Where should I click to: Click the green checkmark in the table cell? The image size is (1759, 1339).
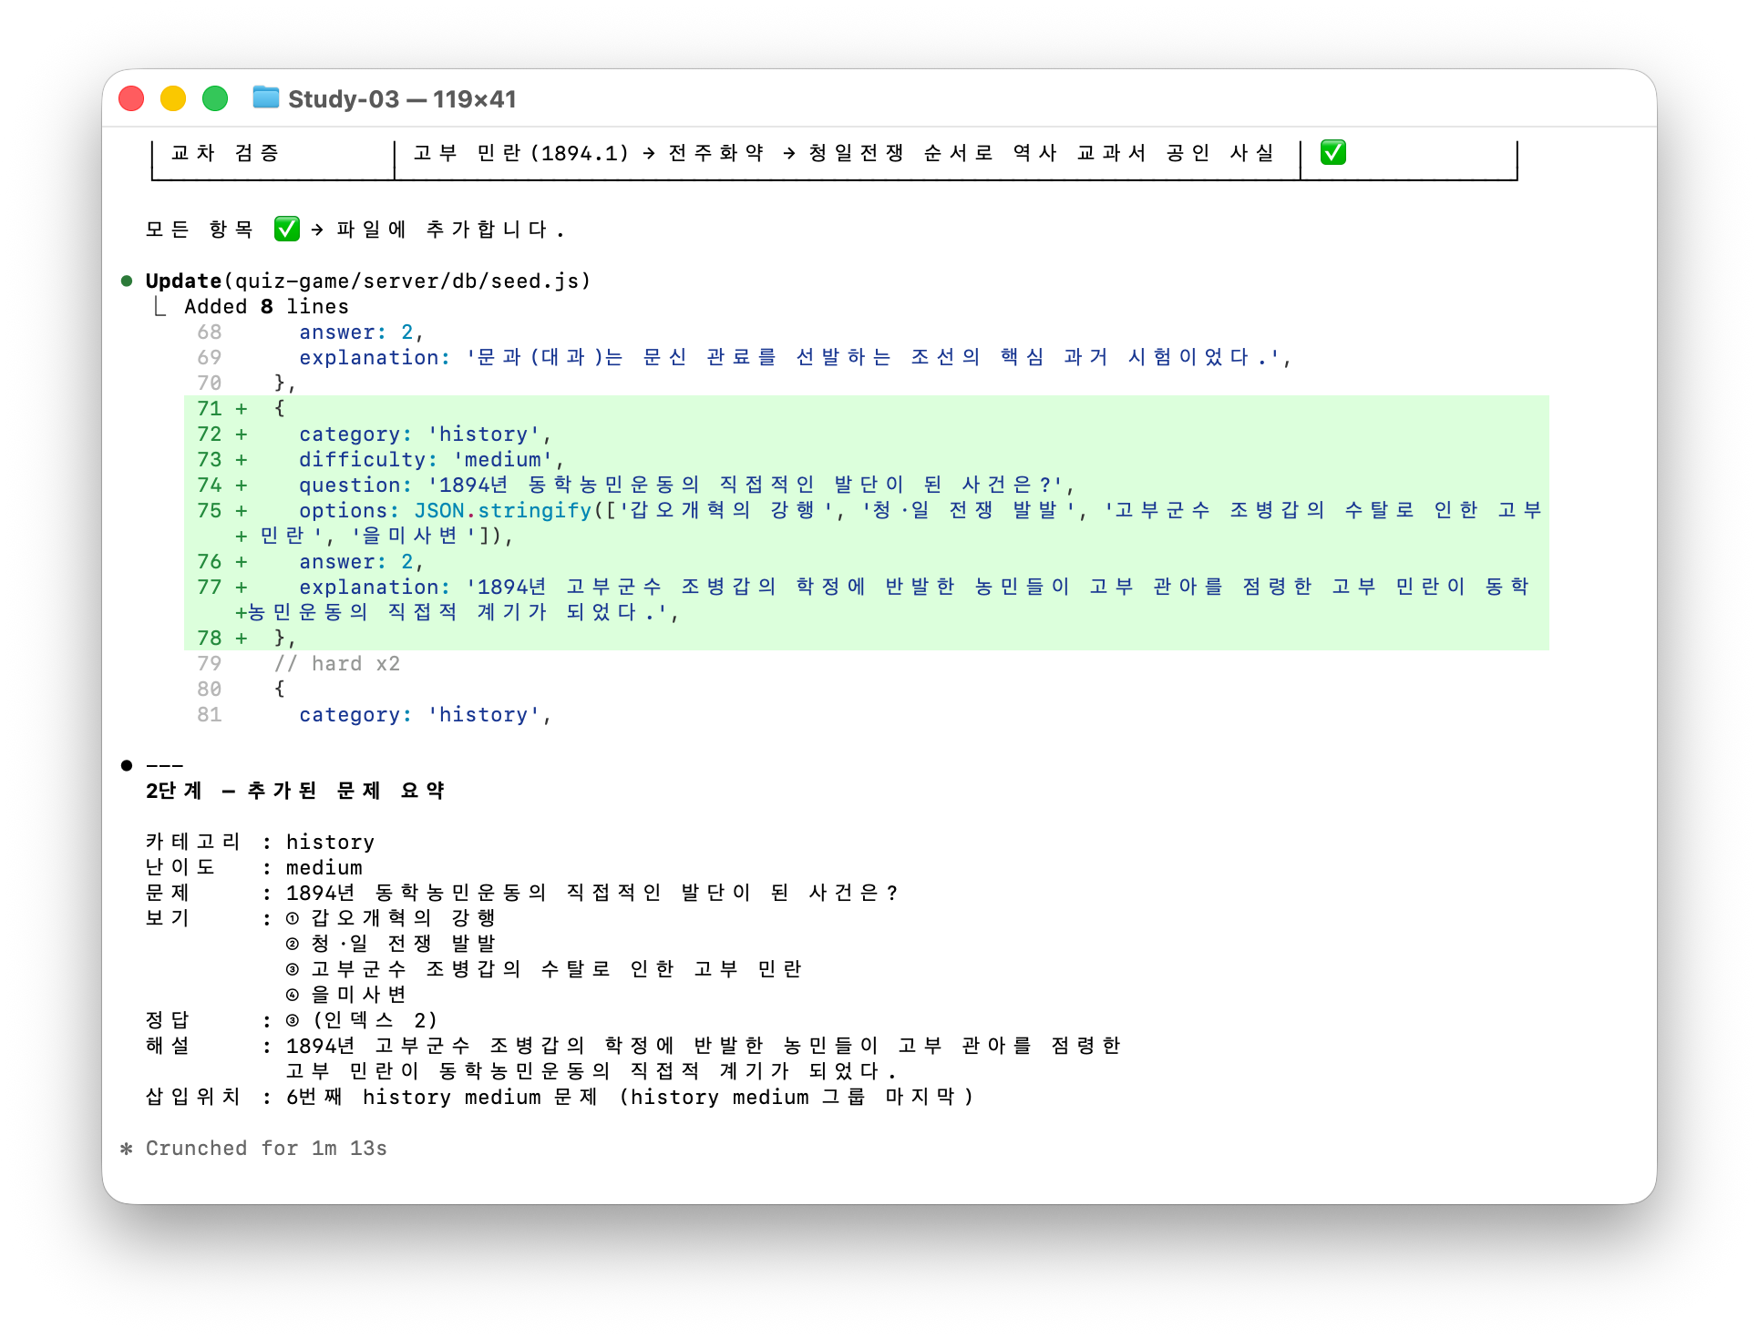pos(1332,153)
